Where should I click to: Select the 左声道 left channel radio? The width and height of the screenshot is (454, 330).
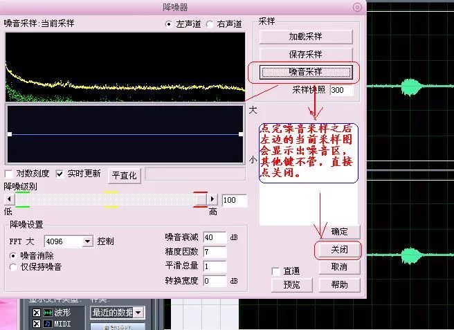click(x=169, y=24)
